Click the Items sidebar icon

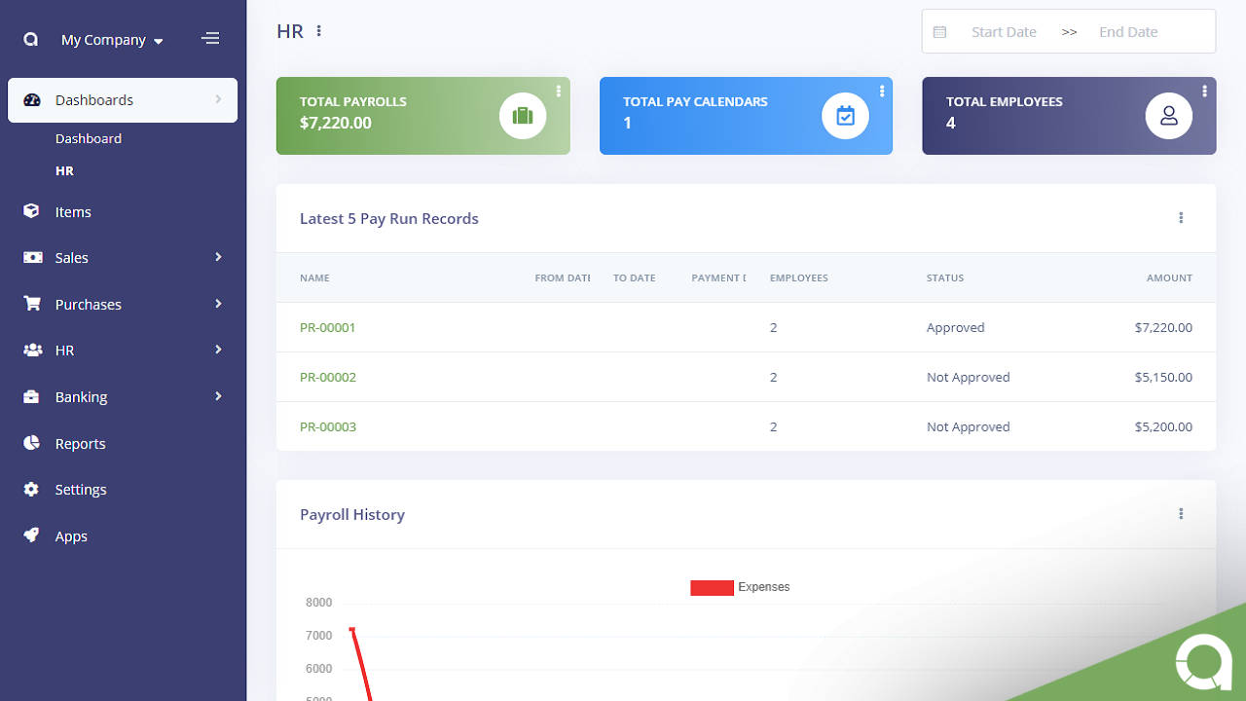(32, 211)
